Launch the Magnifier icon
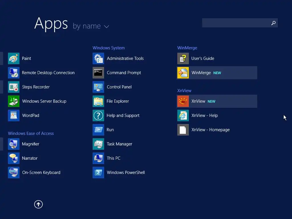This screenshot has height=219, width=292. pyautogui.click(x=14, y=144)
